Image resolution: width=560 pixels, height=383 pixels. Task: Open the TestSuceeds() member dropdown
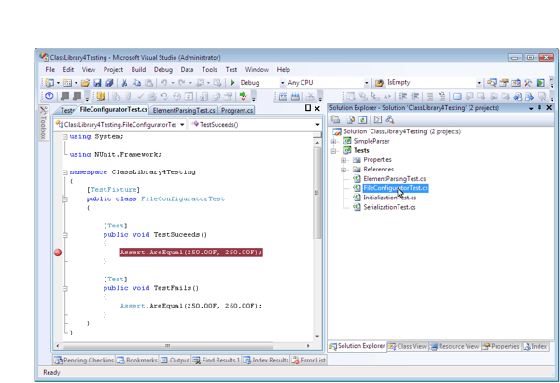317,125
